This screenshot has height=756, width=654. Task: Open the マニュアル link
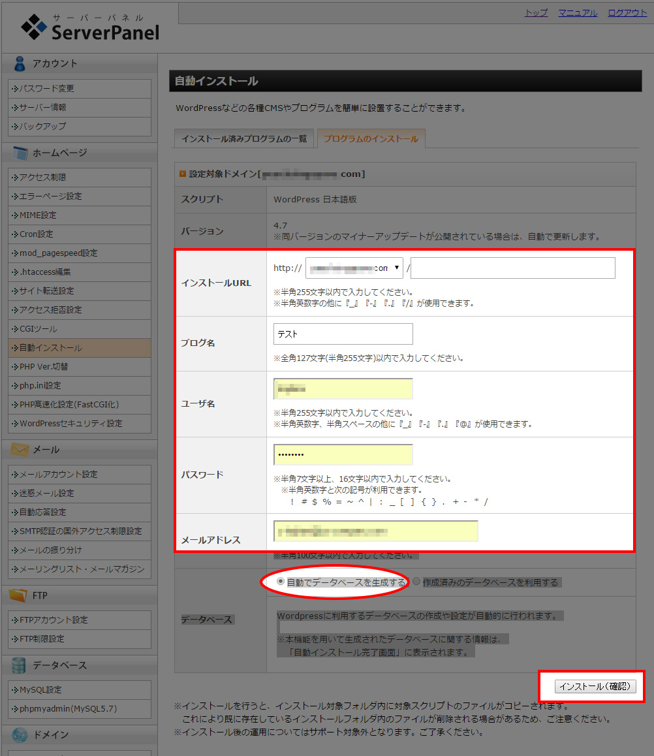[x=577, y=12]
